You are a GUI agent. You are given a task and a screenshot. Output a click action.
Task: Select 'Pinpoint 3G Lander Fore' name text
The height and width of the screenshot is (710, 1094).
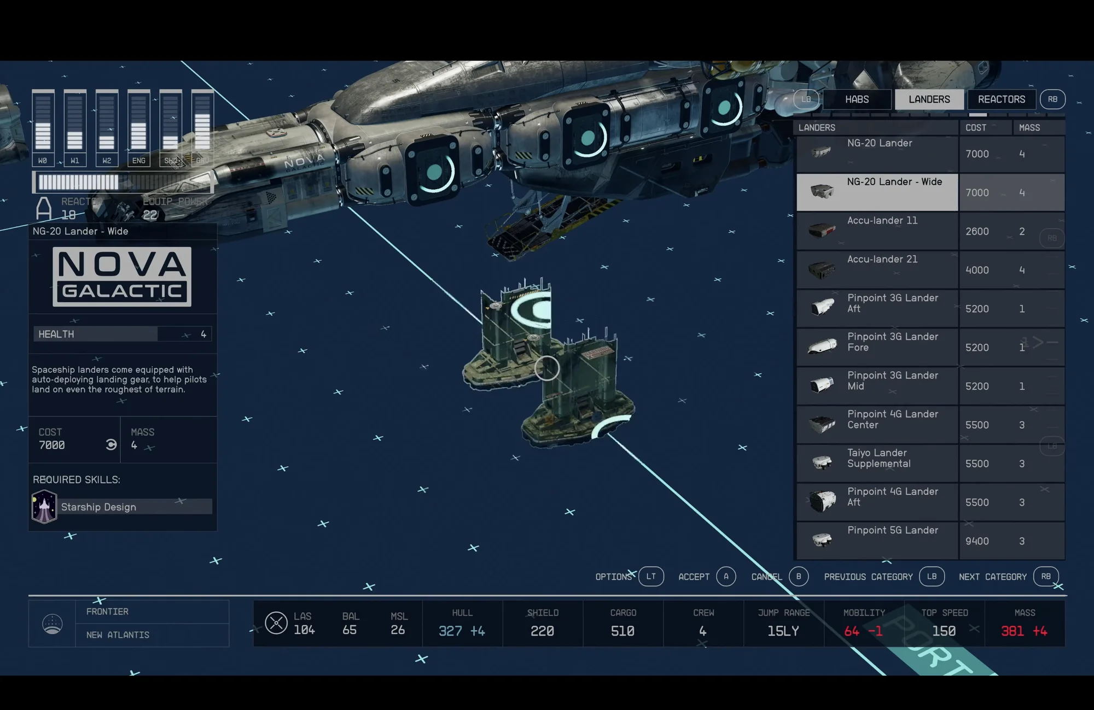coord(893,342)
